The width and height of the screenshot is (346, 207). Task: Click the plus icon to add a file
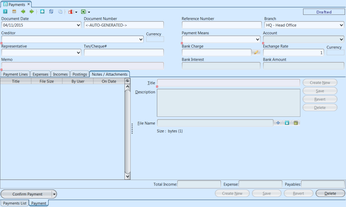278,123
